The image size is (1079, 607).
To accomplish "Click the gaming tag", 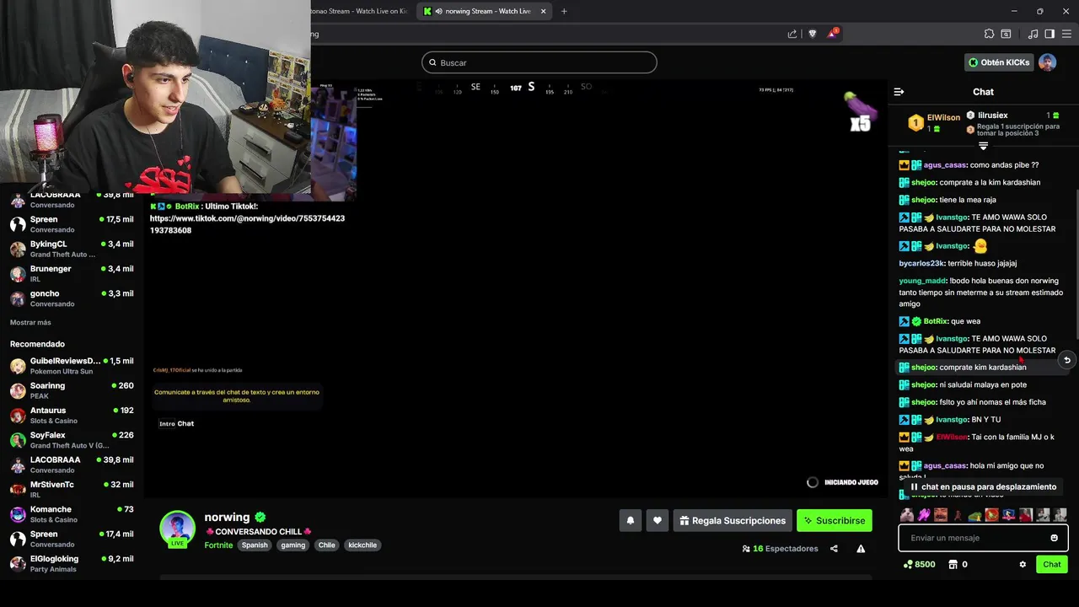I will pos(293,545).
